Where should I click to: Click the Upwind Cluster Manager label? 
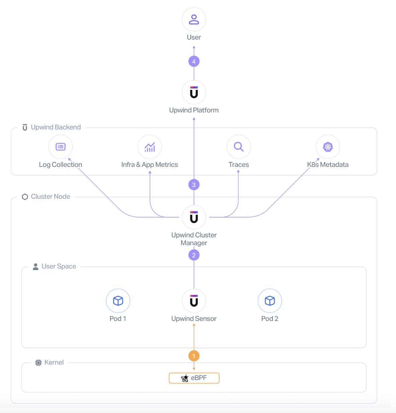194,239
